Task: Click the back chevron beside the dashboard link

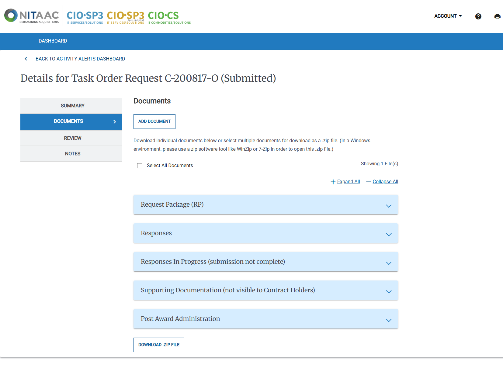Action: pyautogui.click(x=26, y=59)
